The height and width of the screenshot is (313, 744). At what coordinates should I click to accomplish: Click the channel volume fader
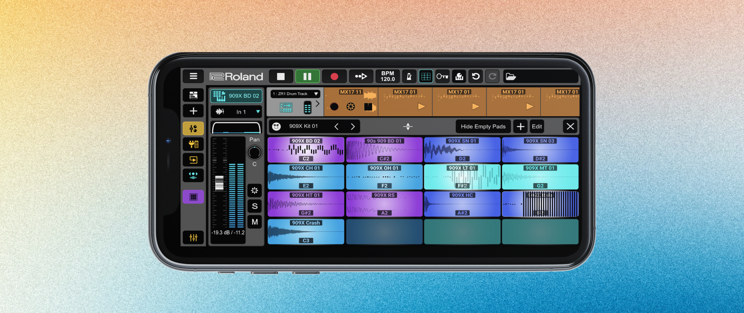pos(219,183)
